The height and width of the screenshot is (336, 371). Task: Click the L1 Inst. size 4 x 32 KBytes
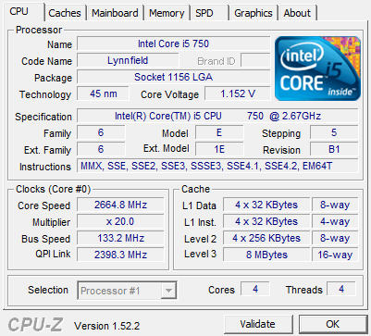click(266, 221)
